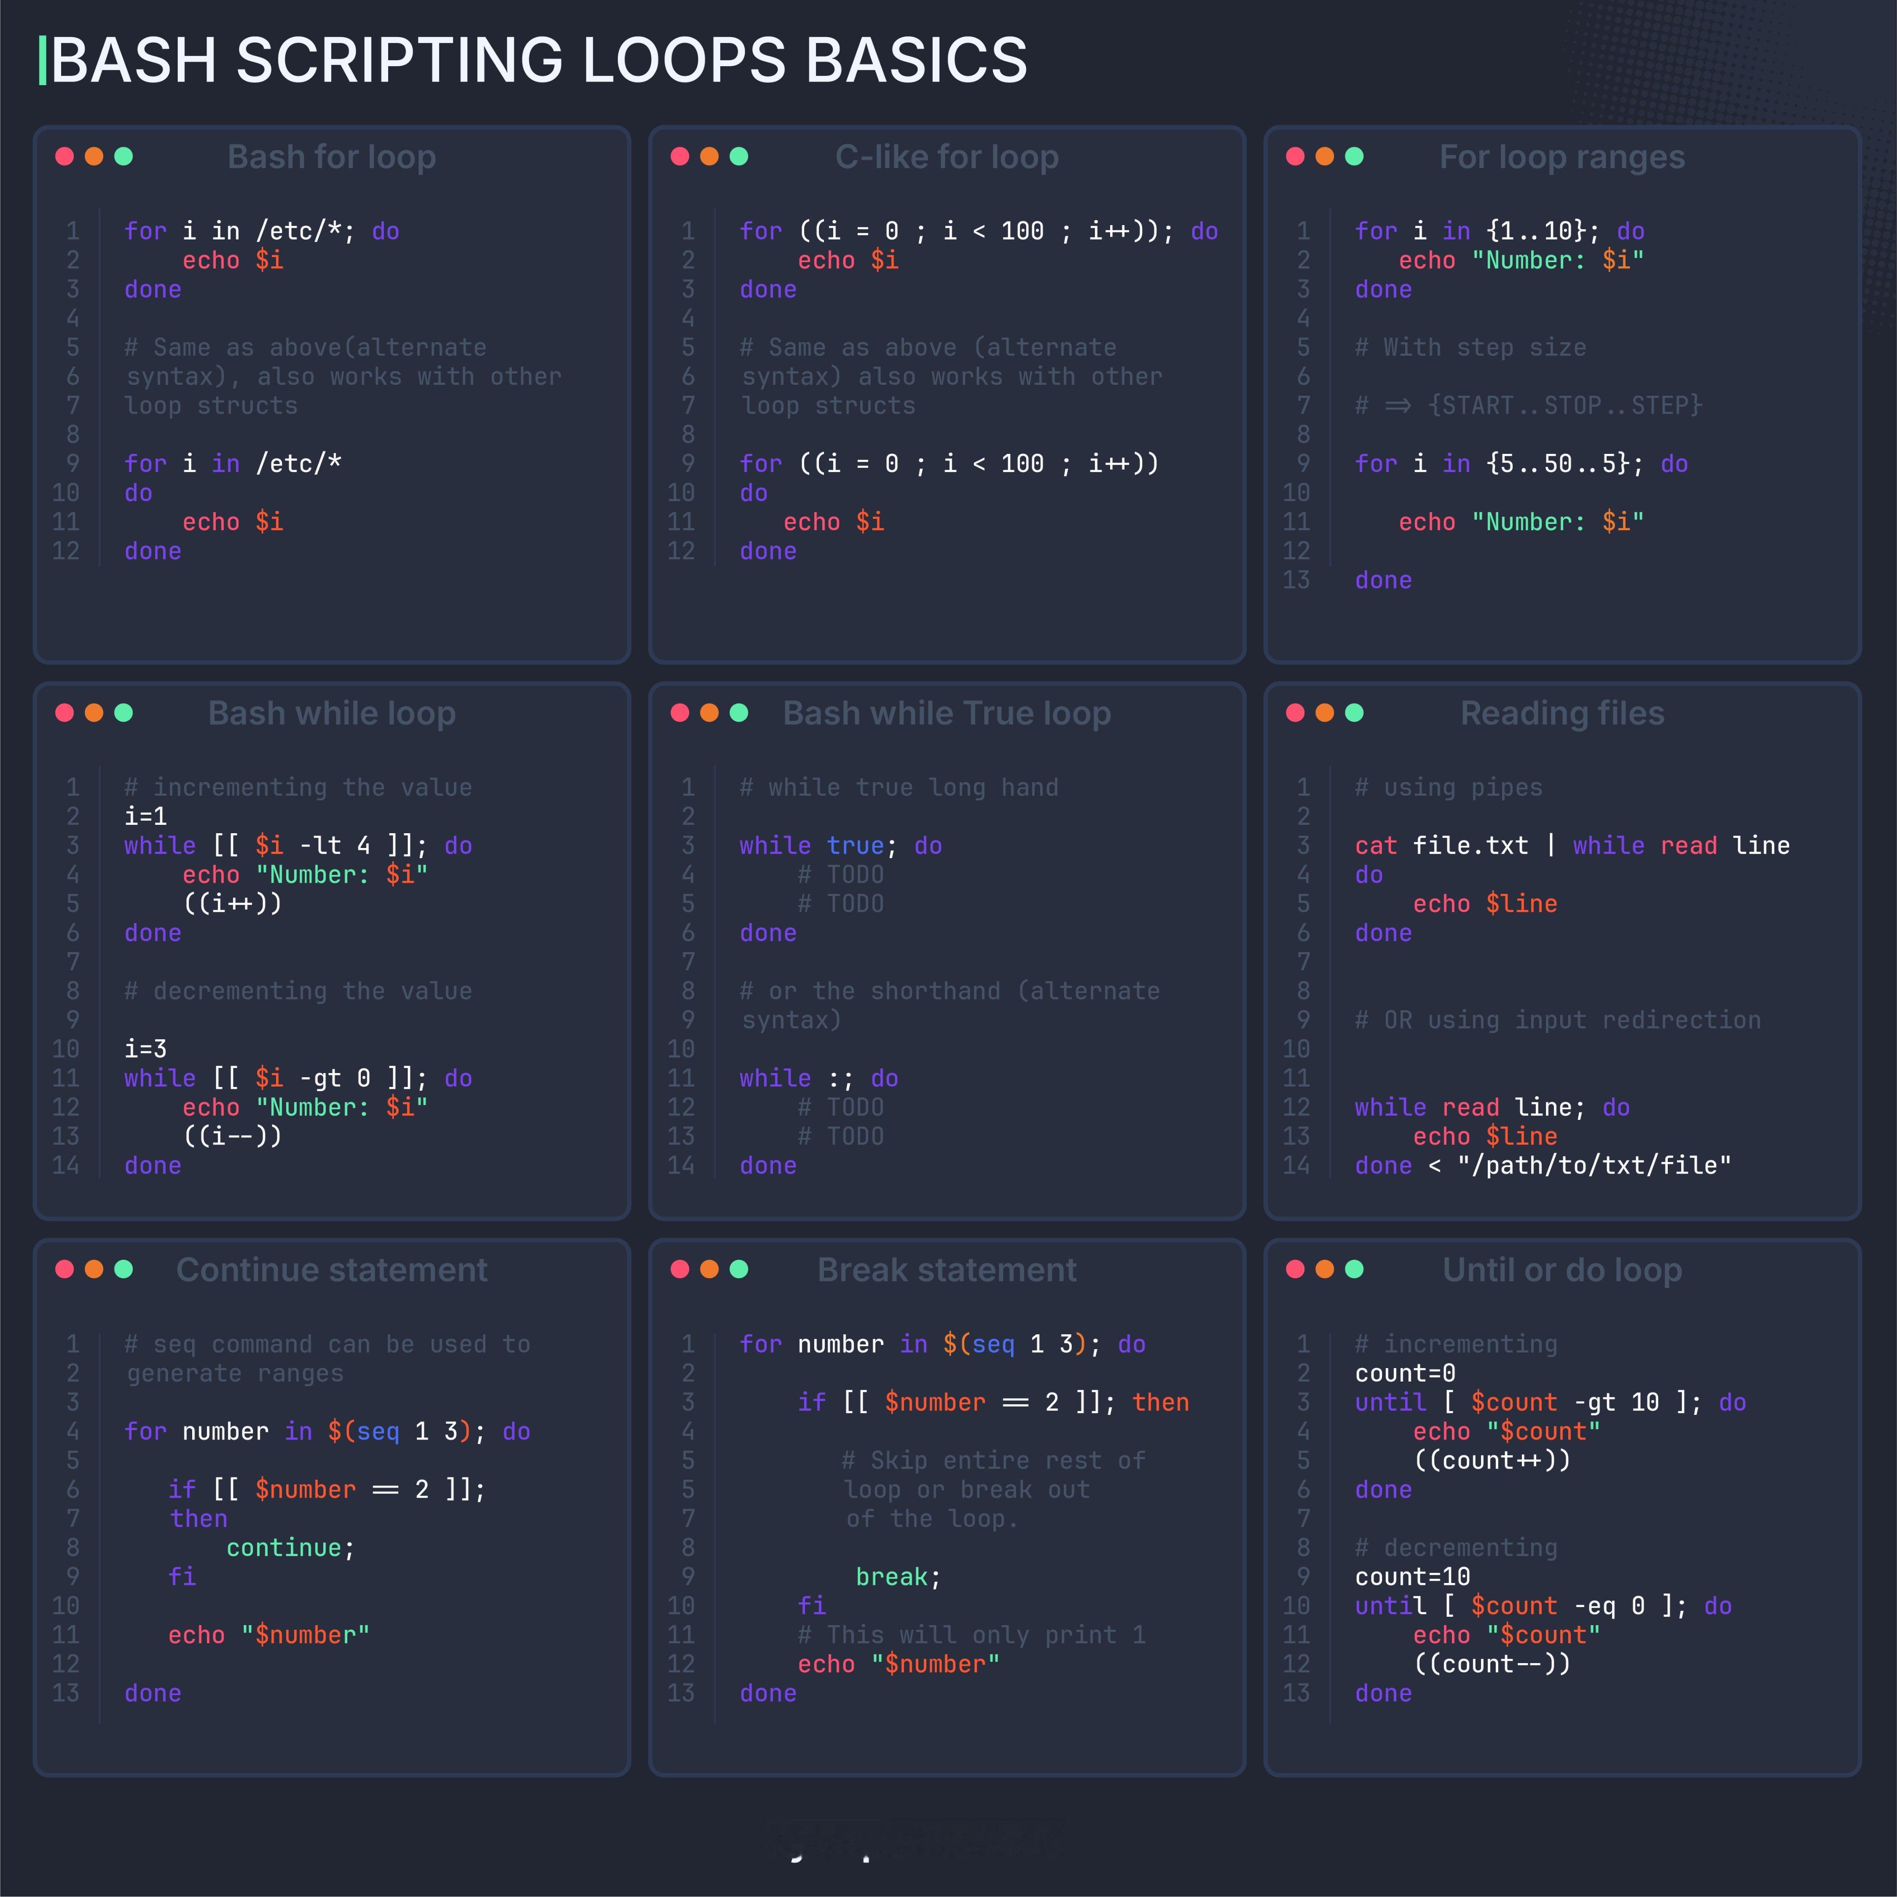Screen dimensions: 1897x1897
Task: Click the line 'while [[ $i -gt 0 ]]; do'
Action: pyautogui.click(x=299, y=1078)
